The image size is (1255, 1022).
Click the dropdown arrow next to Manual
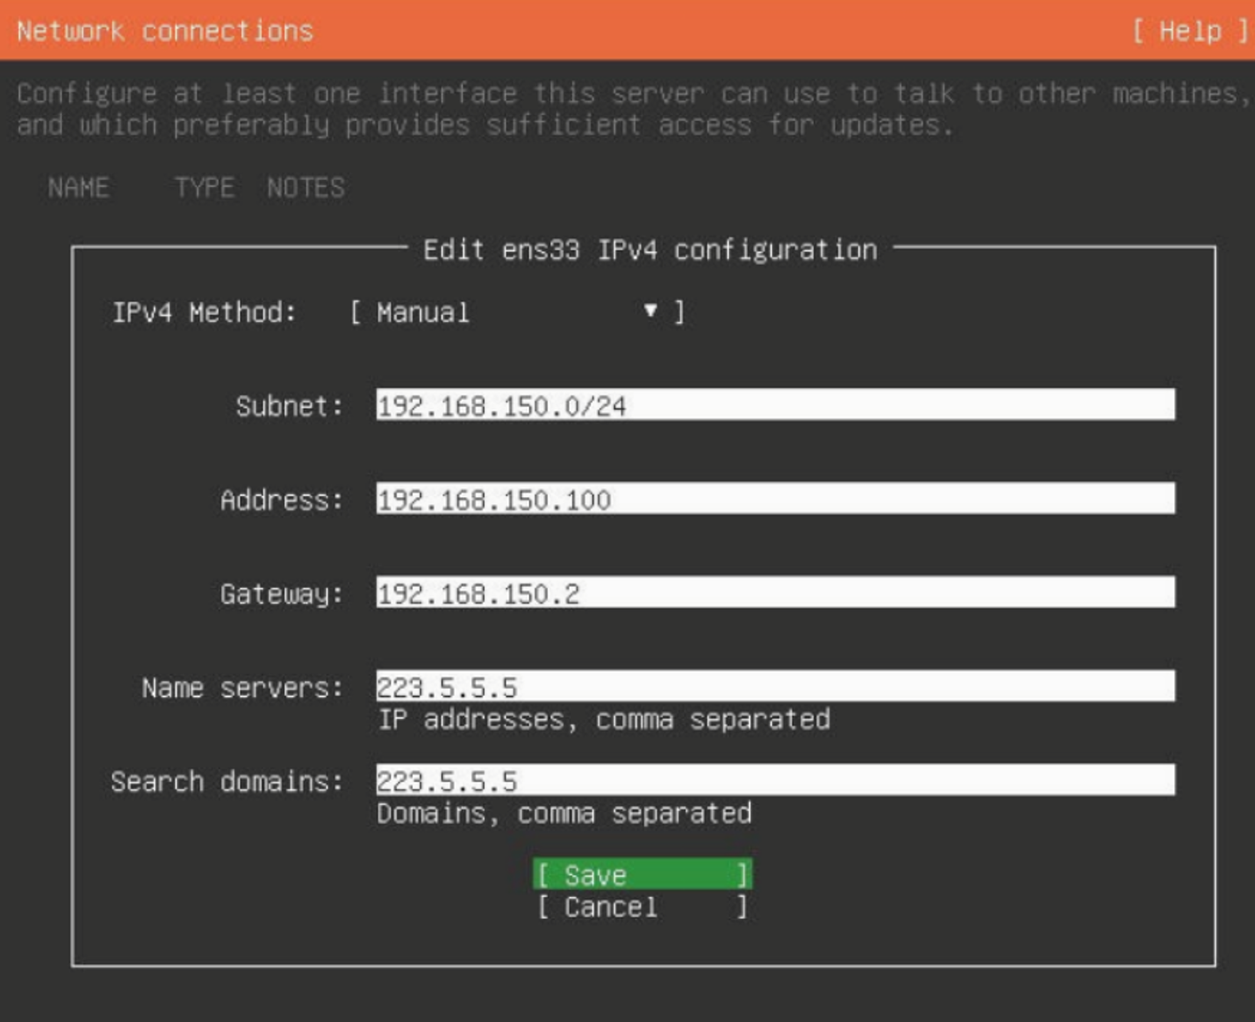coord(651,311)
